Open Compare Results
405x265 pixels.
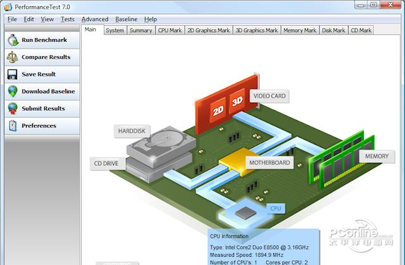tap(42, 57)
